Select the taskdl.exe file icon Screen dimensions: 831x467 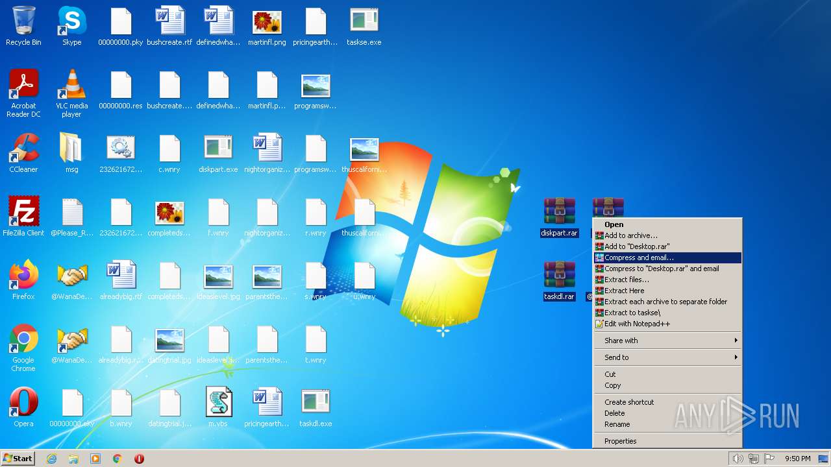click(316, 407)
